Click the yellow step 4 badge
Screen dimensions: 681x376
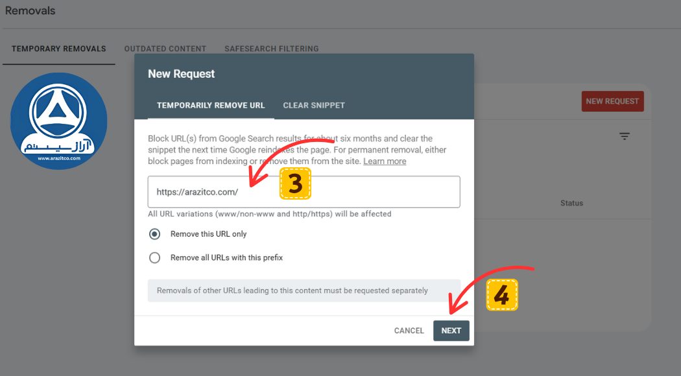click(x=501, y=295)
